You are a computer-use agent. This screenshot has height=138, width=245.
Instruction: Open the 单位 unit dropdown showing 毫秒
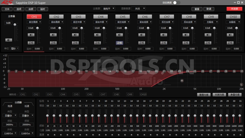point(14,48)
